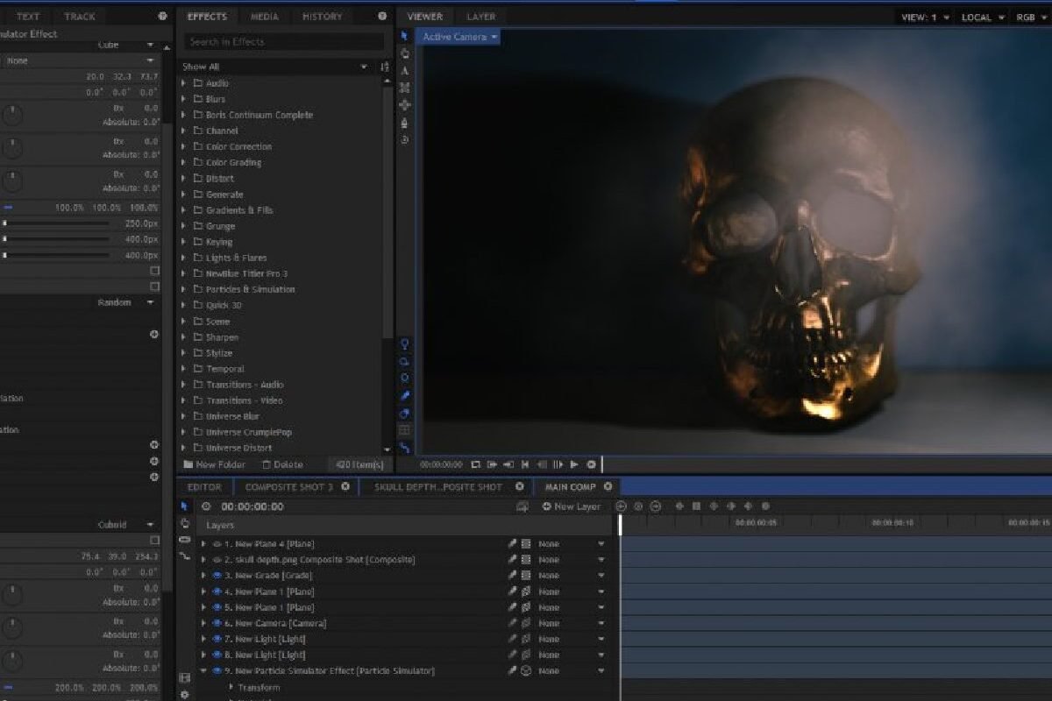Screen dimensions: 1052x701
Task: Click the sort icon in Effects panel
Action: [x=384, y=67]
